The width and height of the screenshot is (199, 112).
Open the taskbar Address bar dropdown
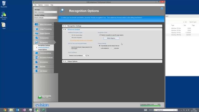(174, 110)
